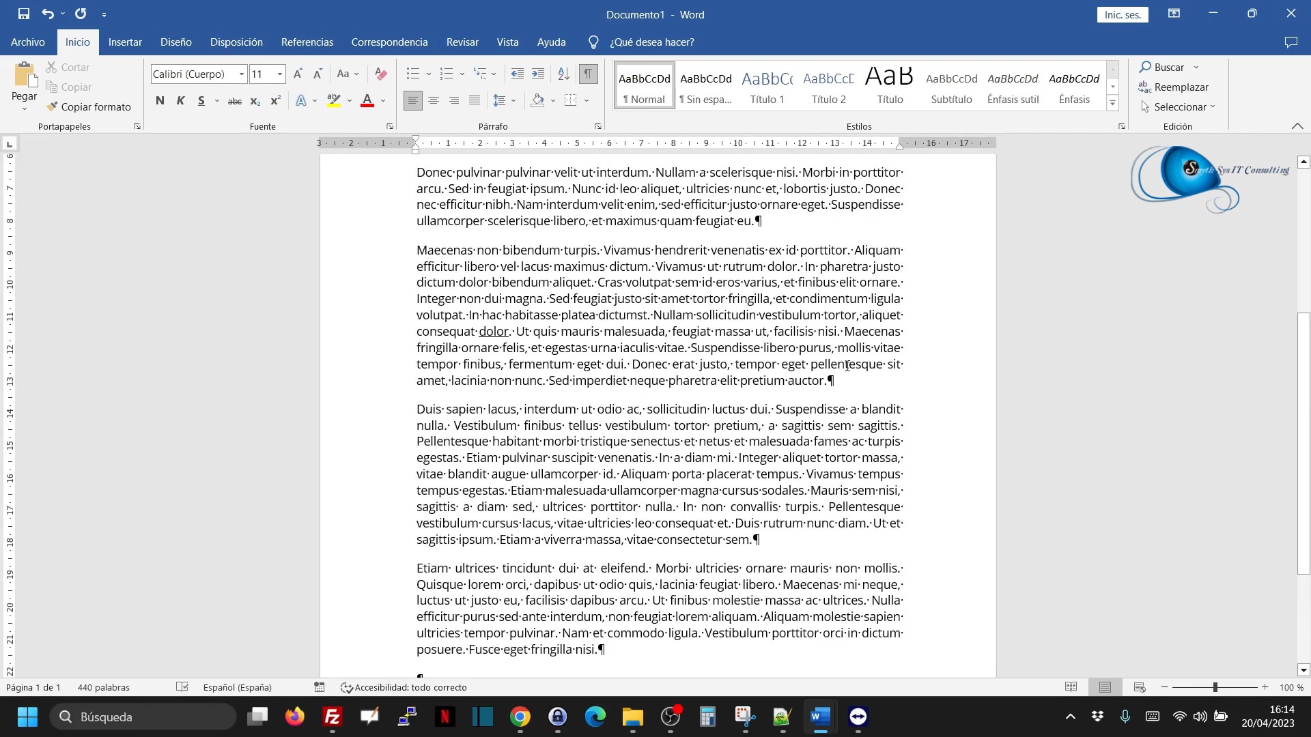Open the Insertar ribbon tab
This screenshot has height=737, width=1311.
pyautogui.click(x=125, y=42)
